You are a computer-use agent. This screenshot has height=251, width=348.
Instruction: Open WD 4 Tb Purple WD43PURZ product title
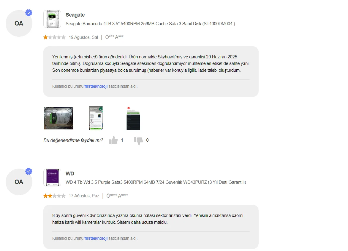point(156,182)
